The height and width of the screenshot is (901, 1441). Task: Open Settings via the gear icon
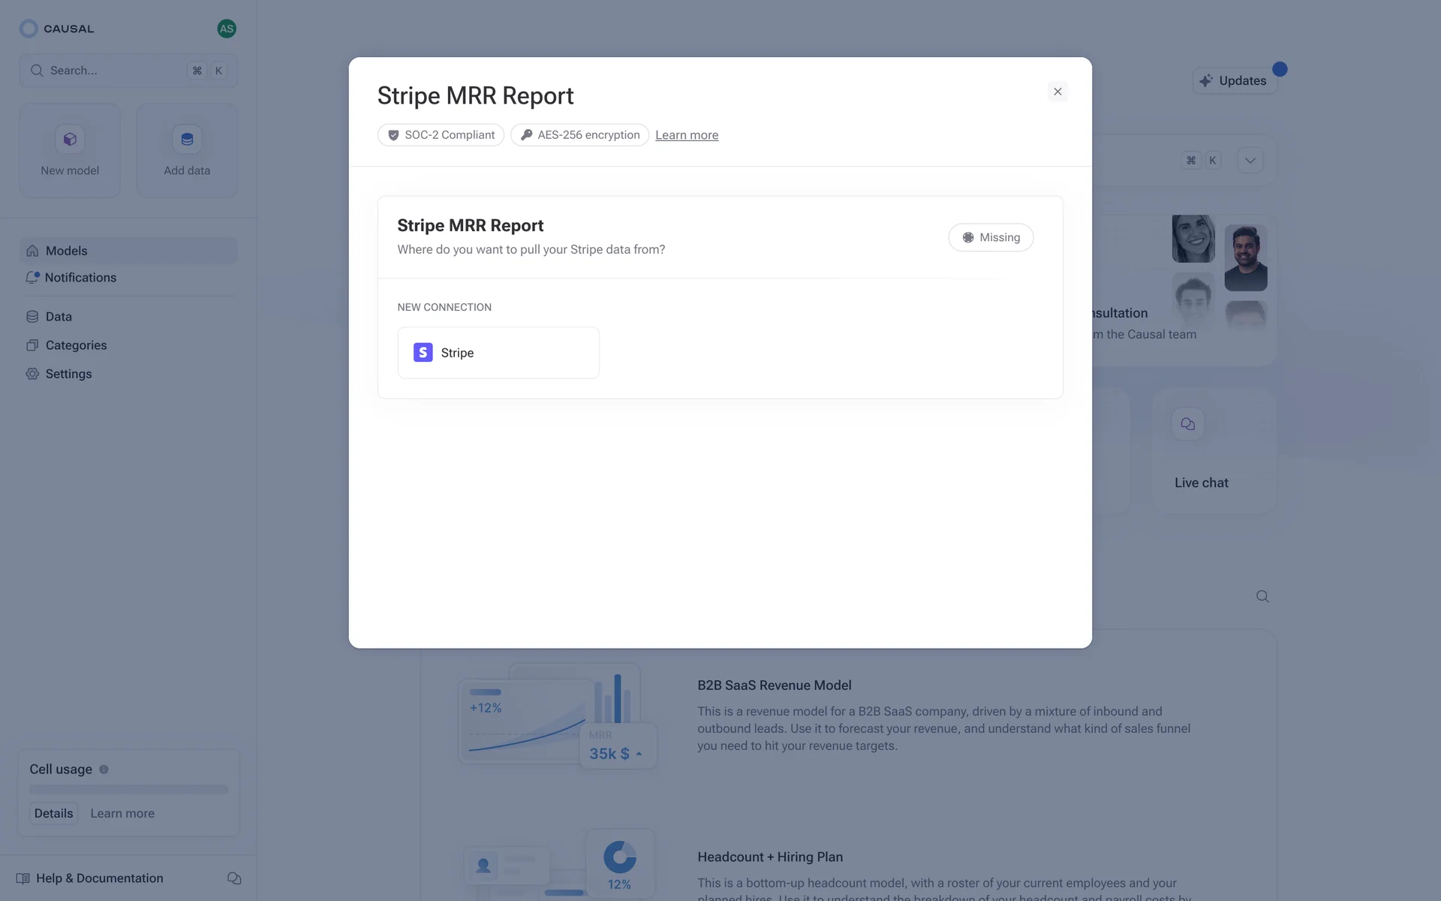click(x=32, y=374)
